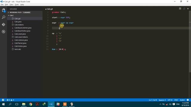Screen dimensions: 191x107
Task: Click the grammar keyword on line 1
Action: 56,12
